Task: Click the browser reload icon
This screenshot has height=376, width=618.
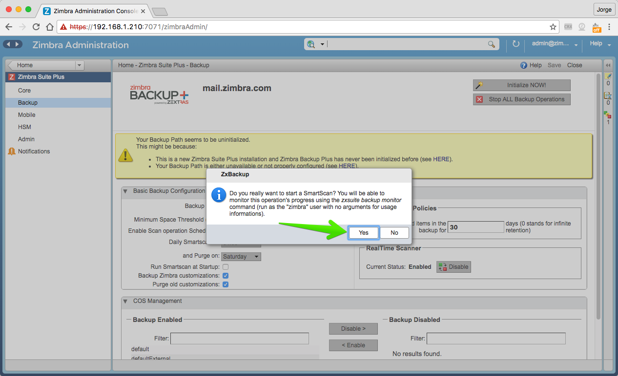Action: 36,27
